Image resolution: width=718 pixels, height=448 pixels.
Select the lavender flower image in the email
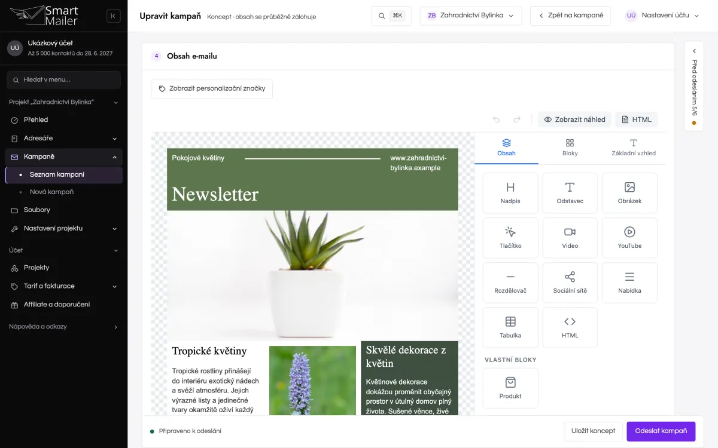point(312,381)
